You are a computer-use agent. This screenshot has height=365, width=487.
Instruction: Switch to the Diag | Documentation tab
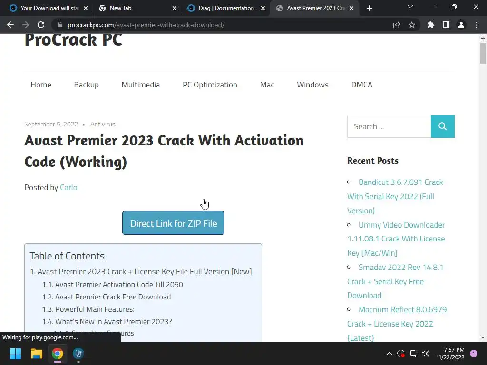point(226,8)
